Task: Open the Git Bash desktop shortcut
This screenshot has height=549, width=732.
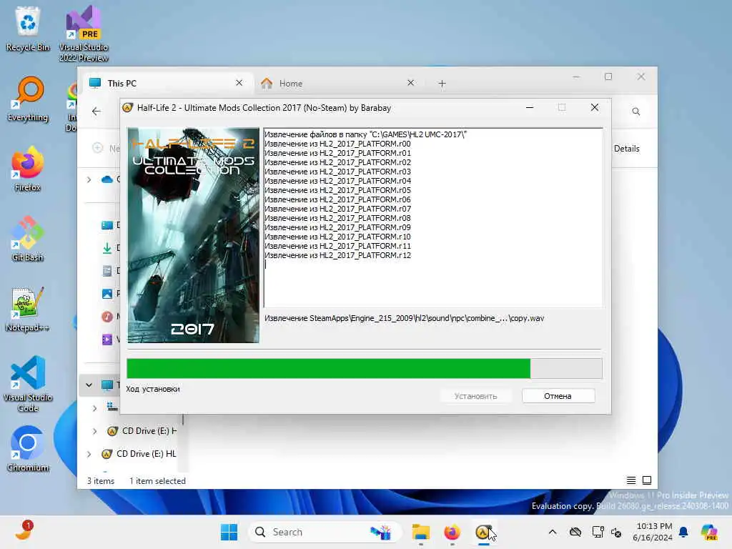Action: point(28,239)
